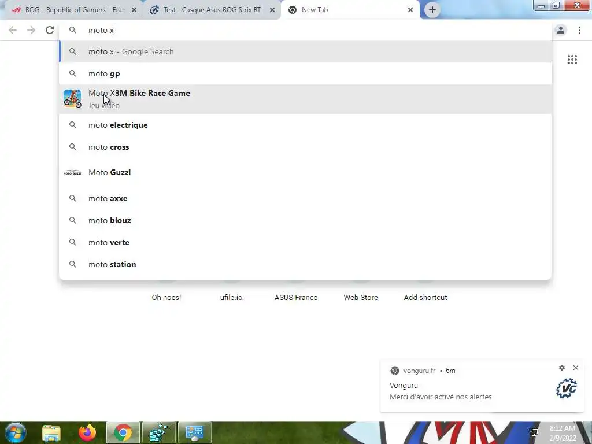The image size is (592, 444).
Task: Open the control panel taskbar icon
Action: (195, 432)
